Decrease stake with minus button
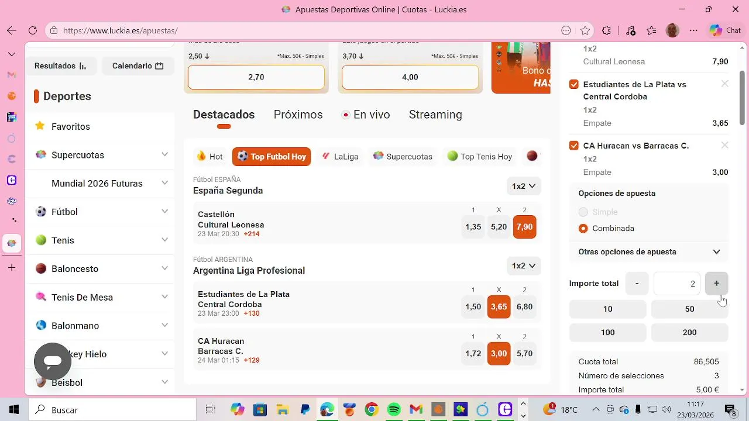The height and width of the screenshot is (421, 749). 637,284
